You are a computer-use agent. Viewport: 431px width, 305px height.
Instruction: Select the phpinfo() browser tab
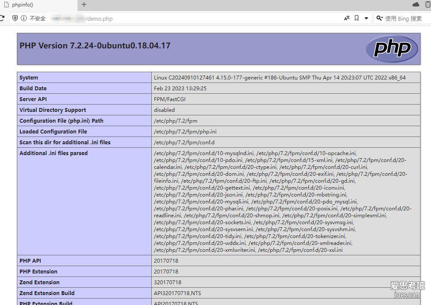(x=38, y=5)
